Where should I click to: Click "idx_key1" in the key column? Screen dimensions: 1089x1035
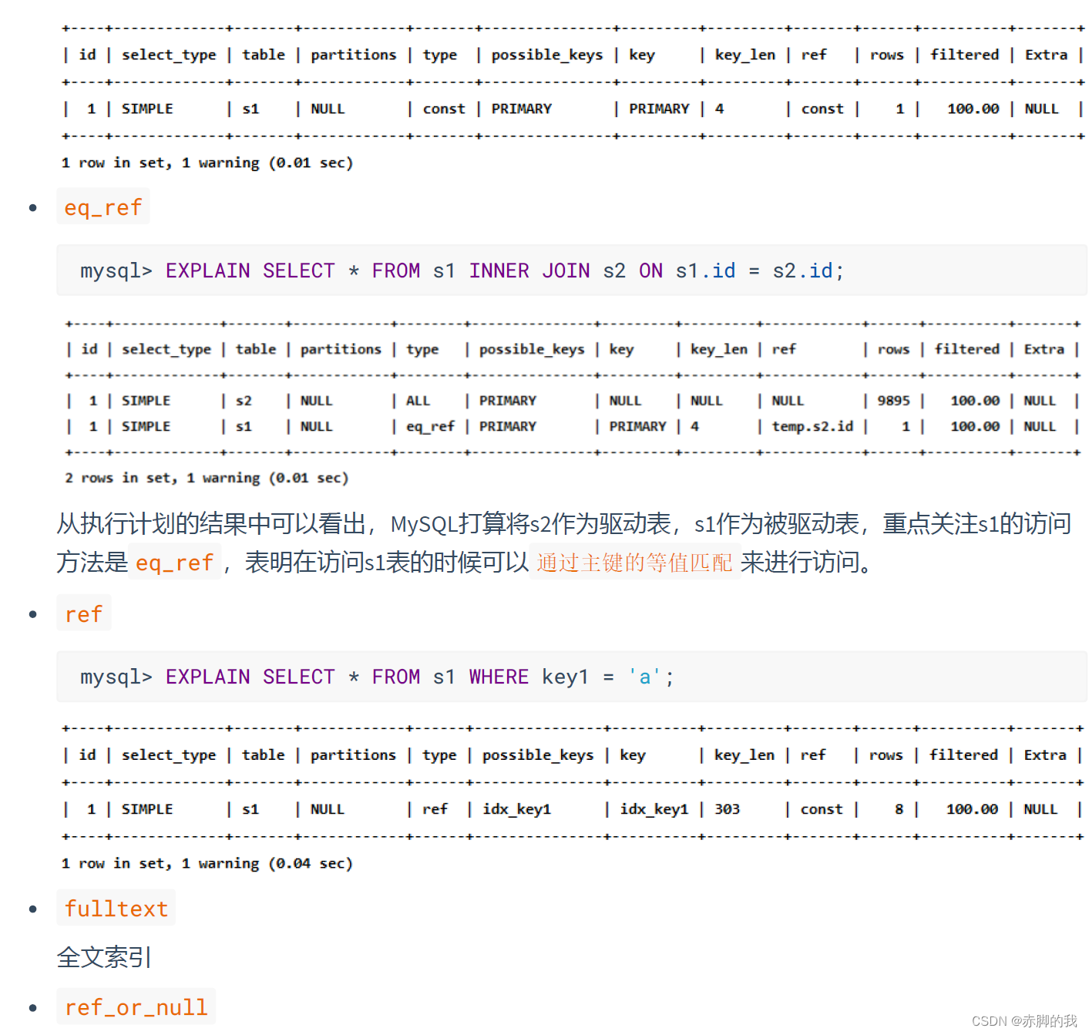point(654,809)
